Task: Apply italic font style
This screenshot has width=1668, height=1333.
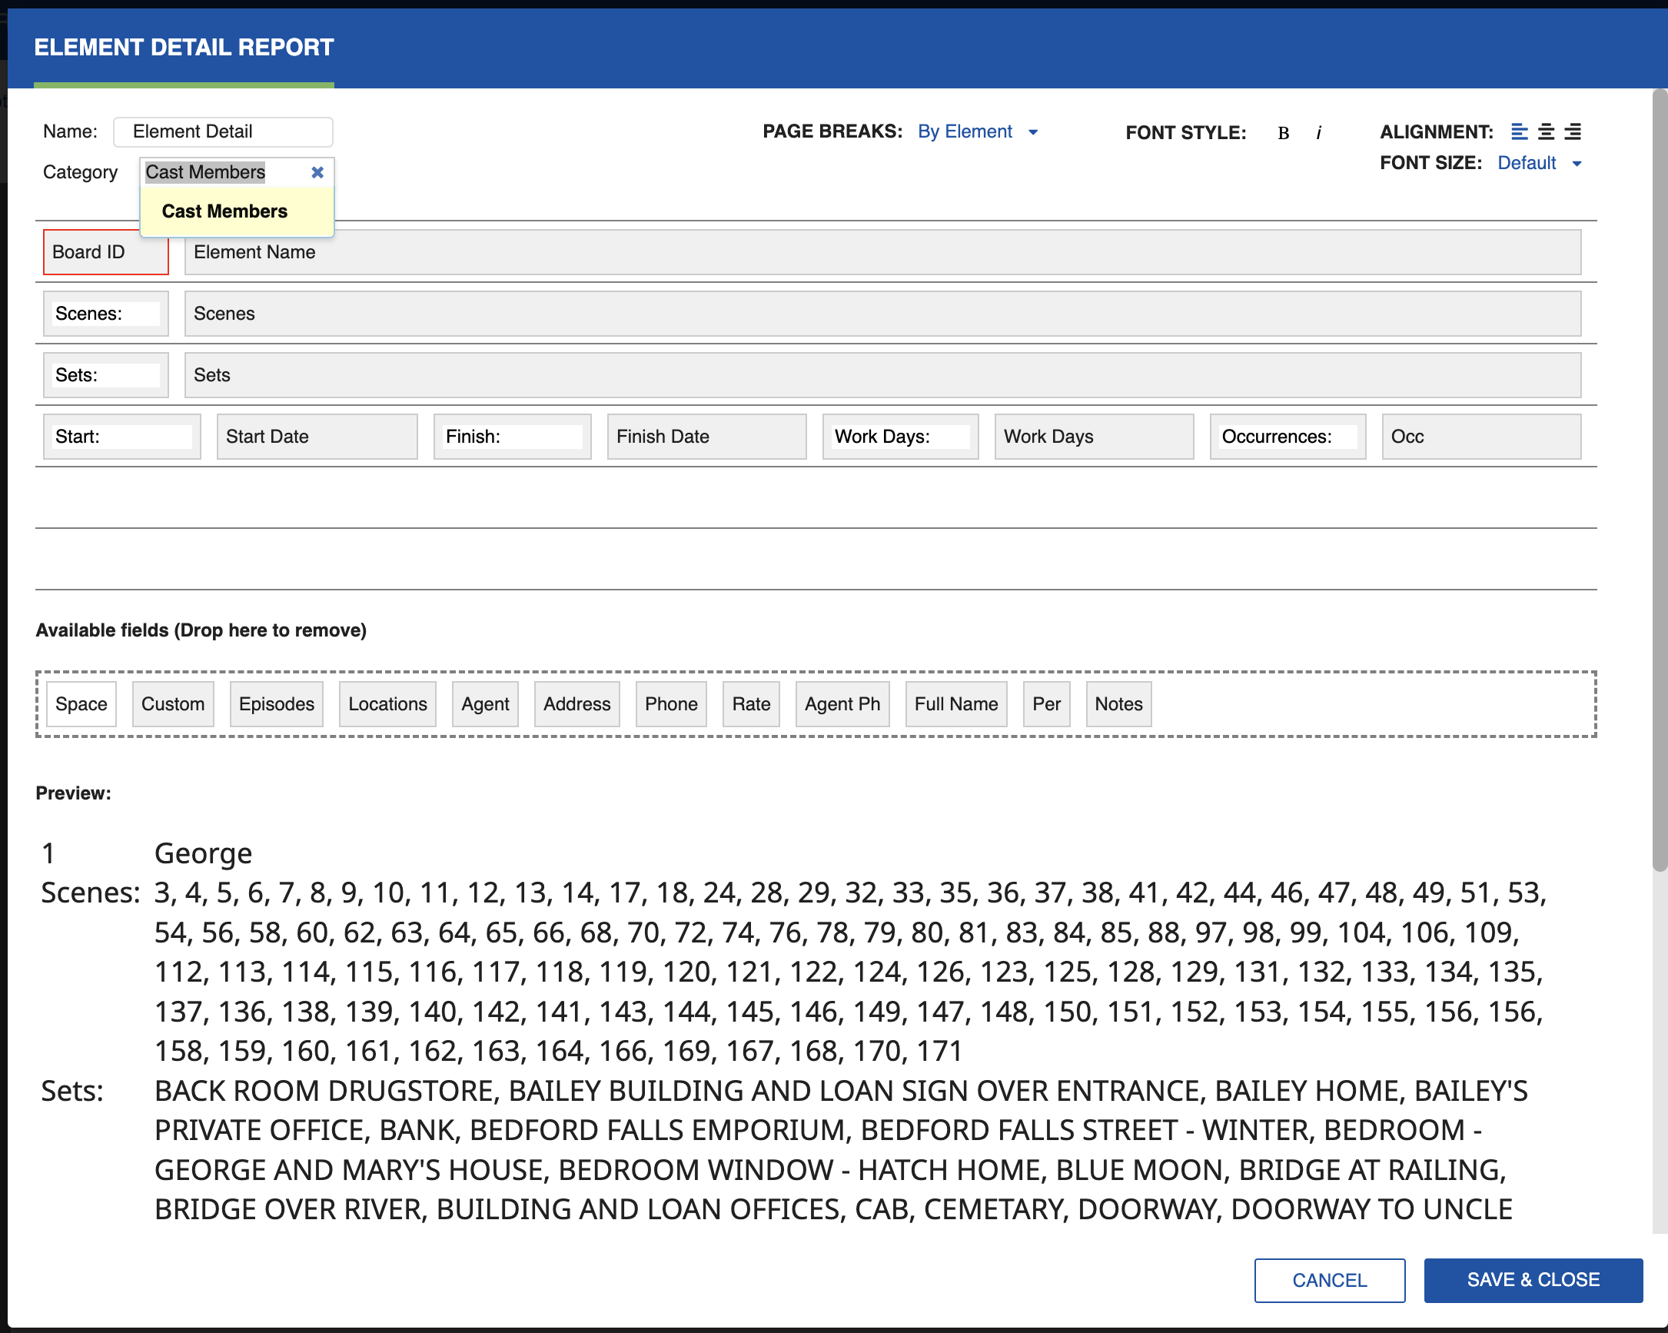Action: click(x=1318, y=132)
